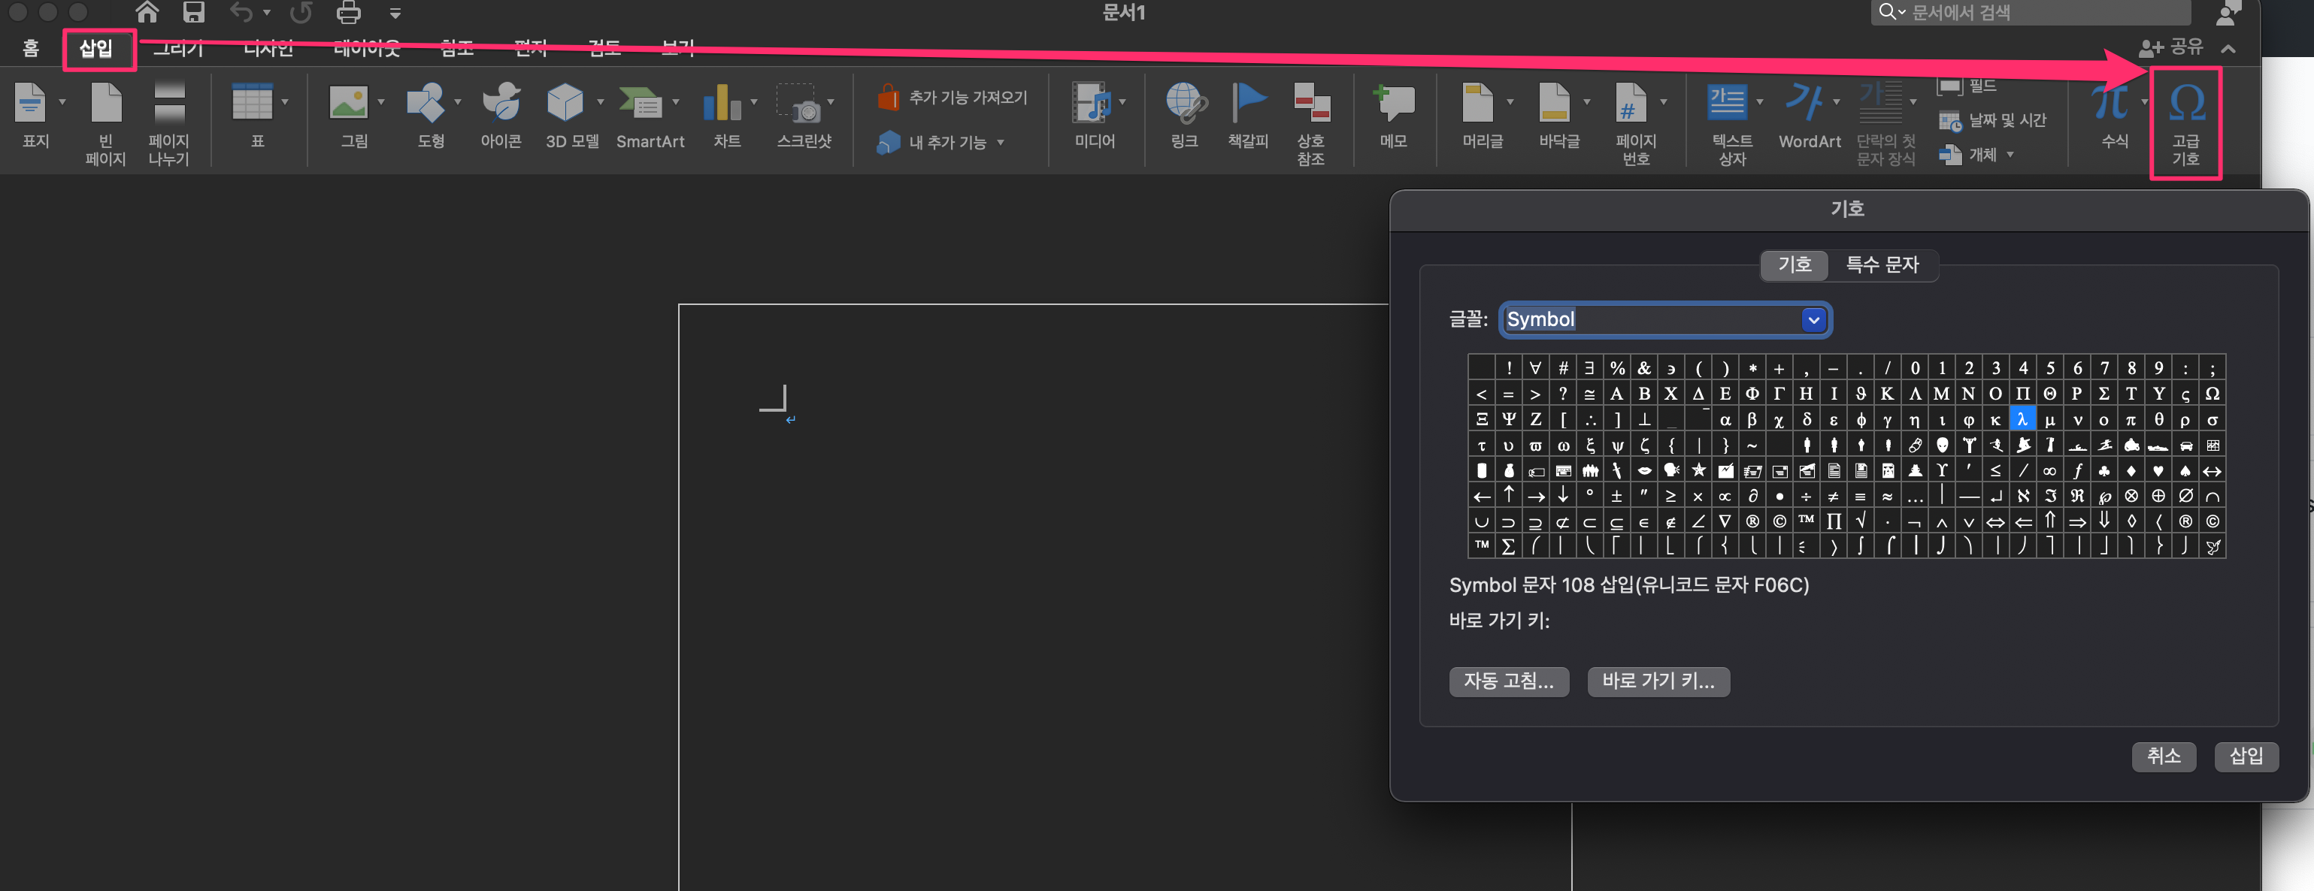Open the 삽입 ribbon tab

[96, 48]
